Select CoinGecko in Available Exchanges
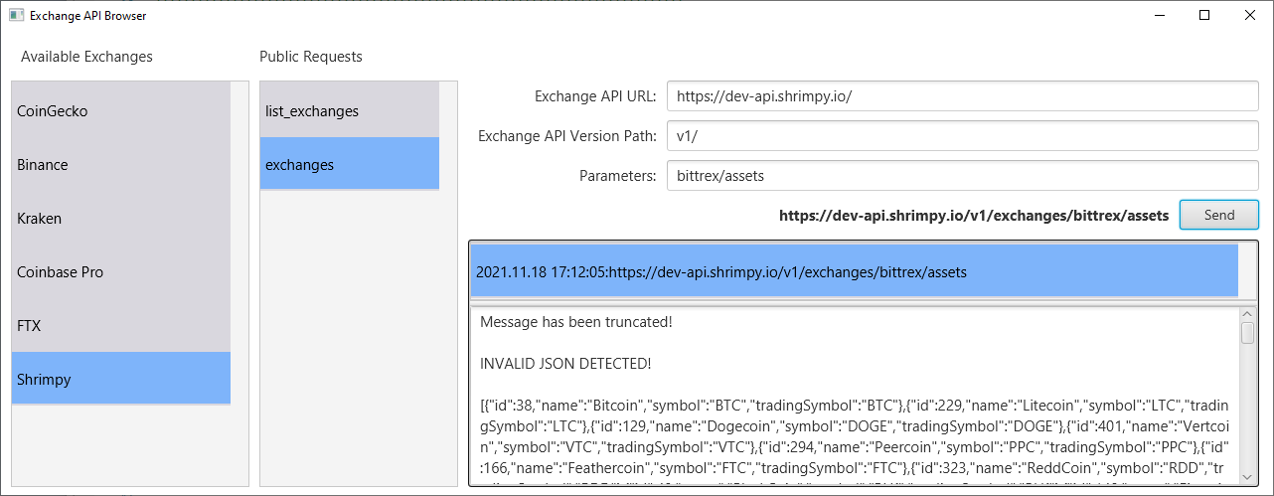 (120, 111)
